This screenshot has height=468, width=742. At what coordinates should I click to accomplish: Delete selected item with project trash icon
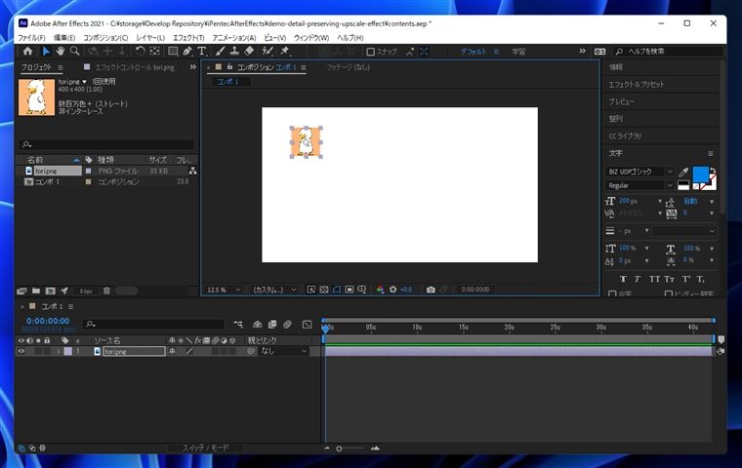(x=106, y=291)
